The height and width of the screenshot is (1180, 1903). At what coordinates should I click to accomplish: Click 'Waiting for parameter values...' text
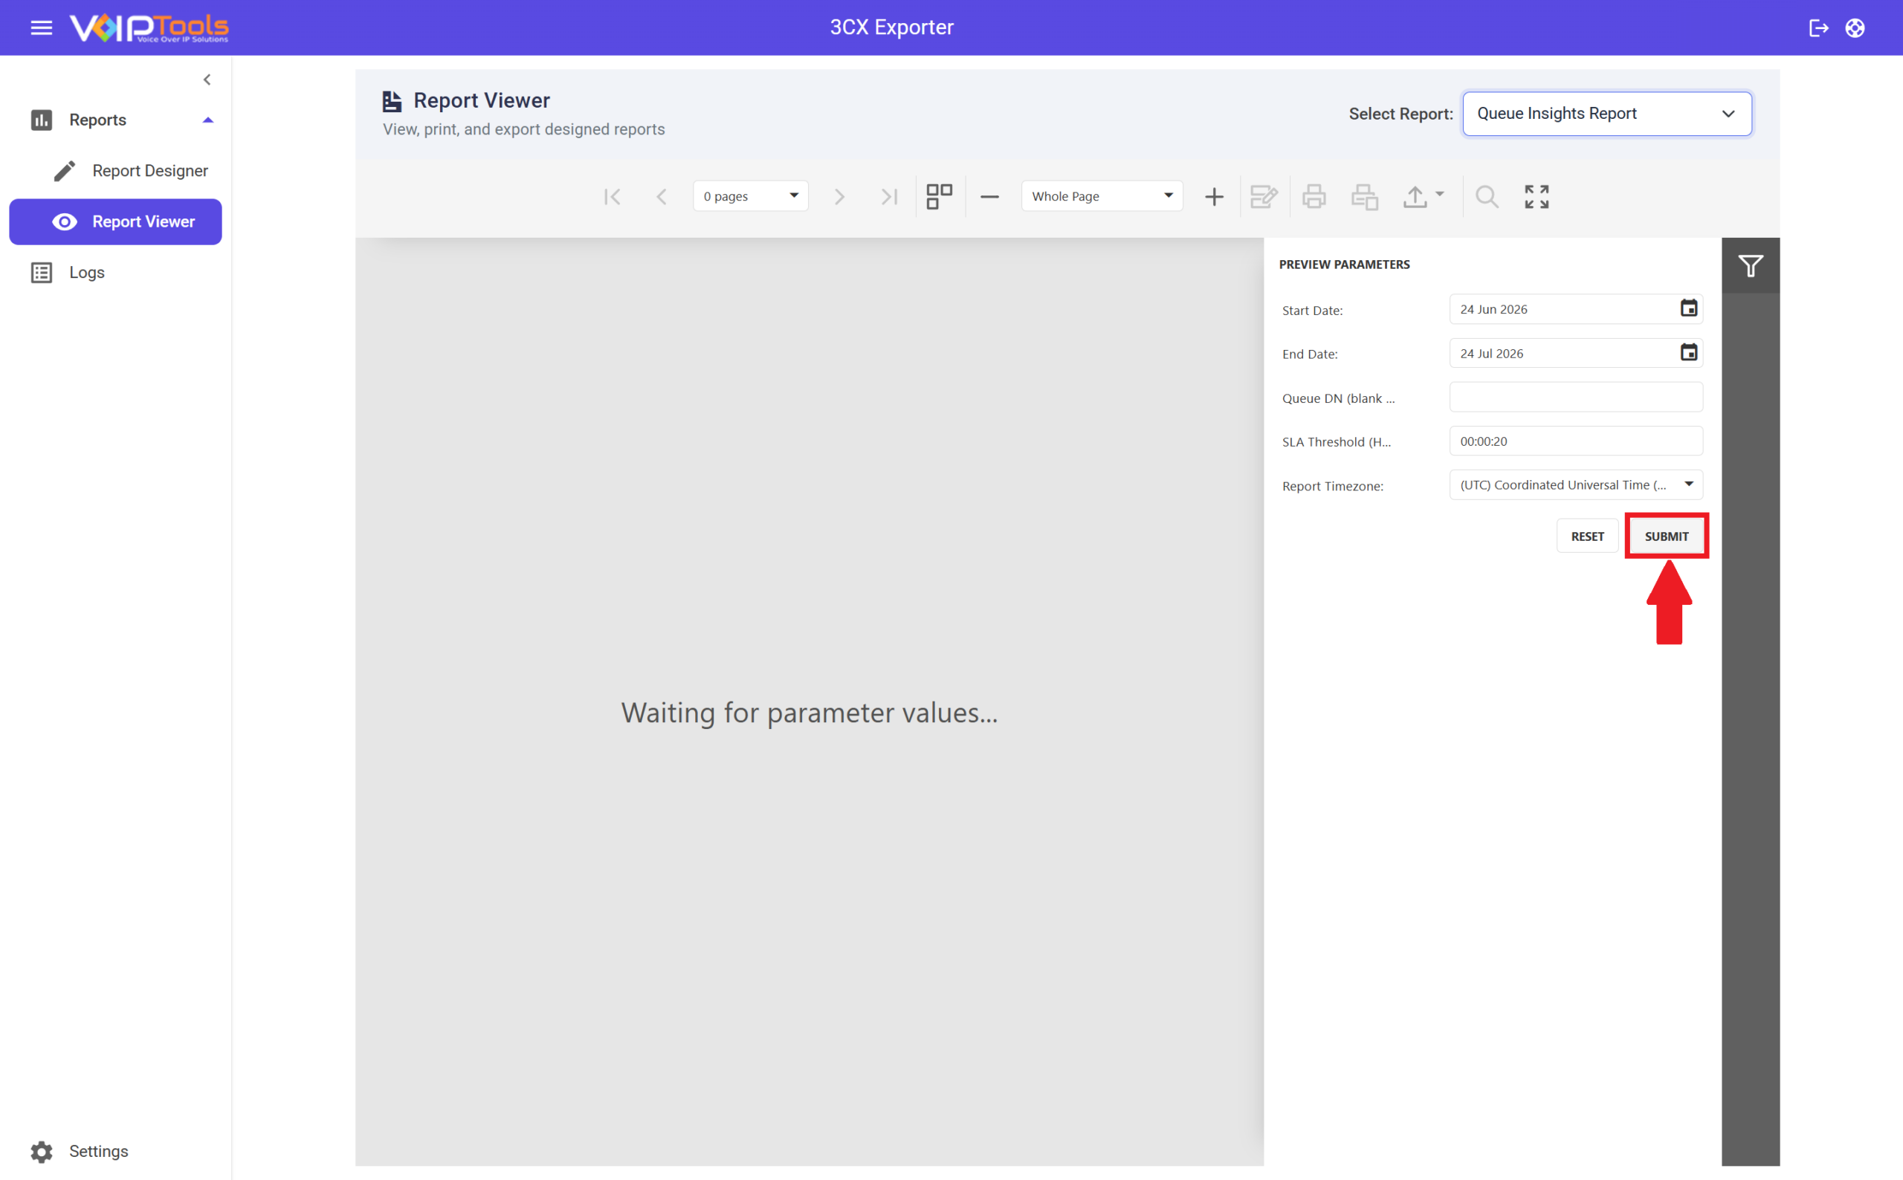click(810, 713)
